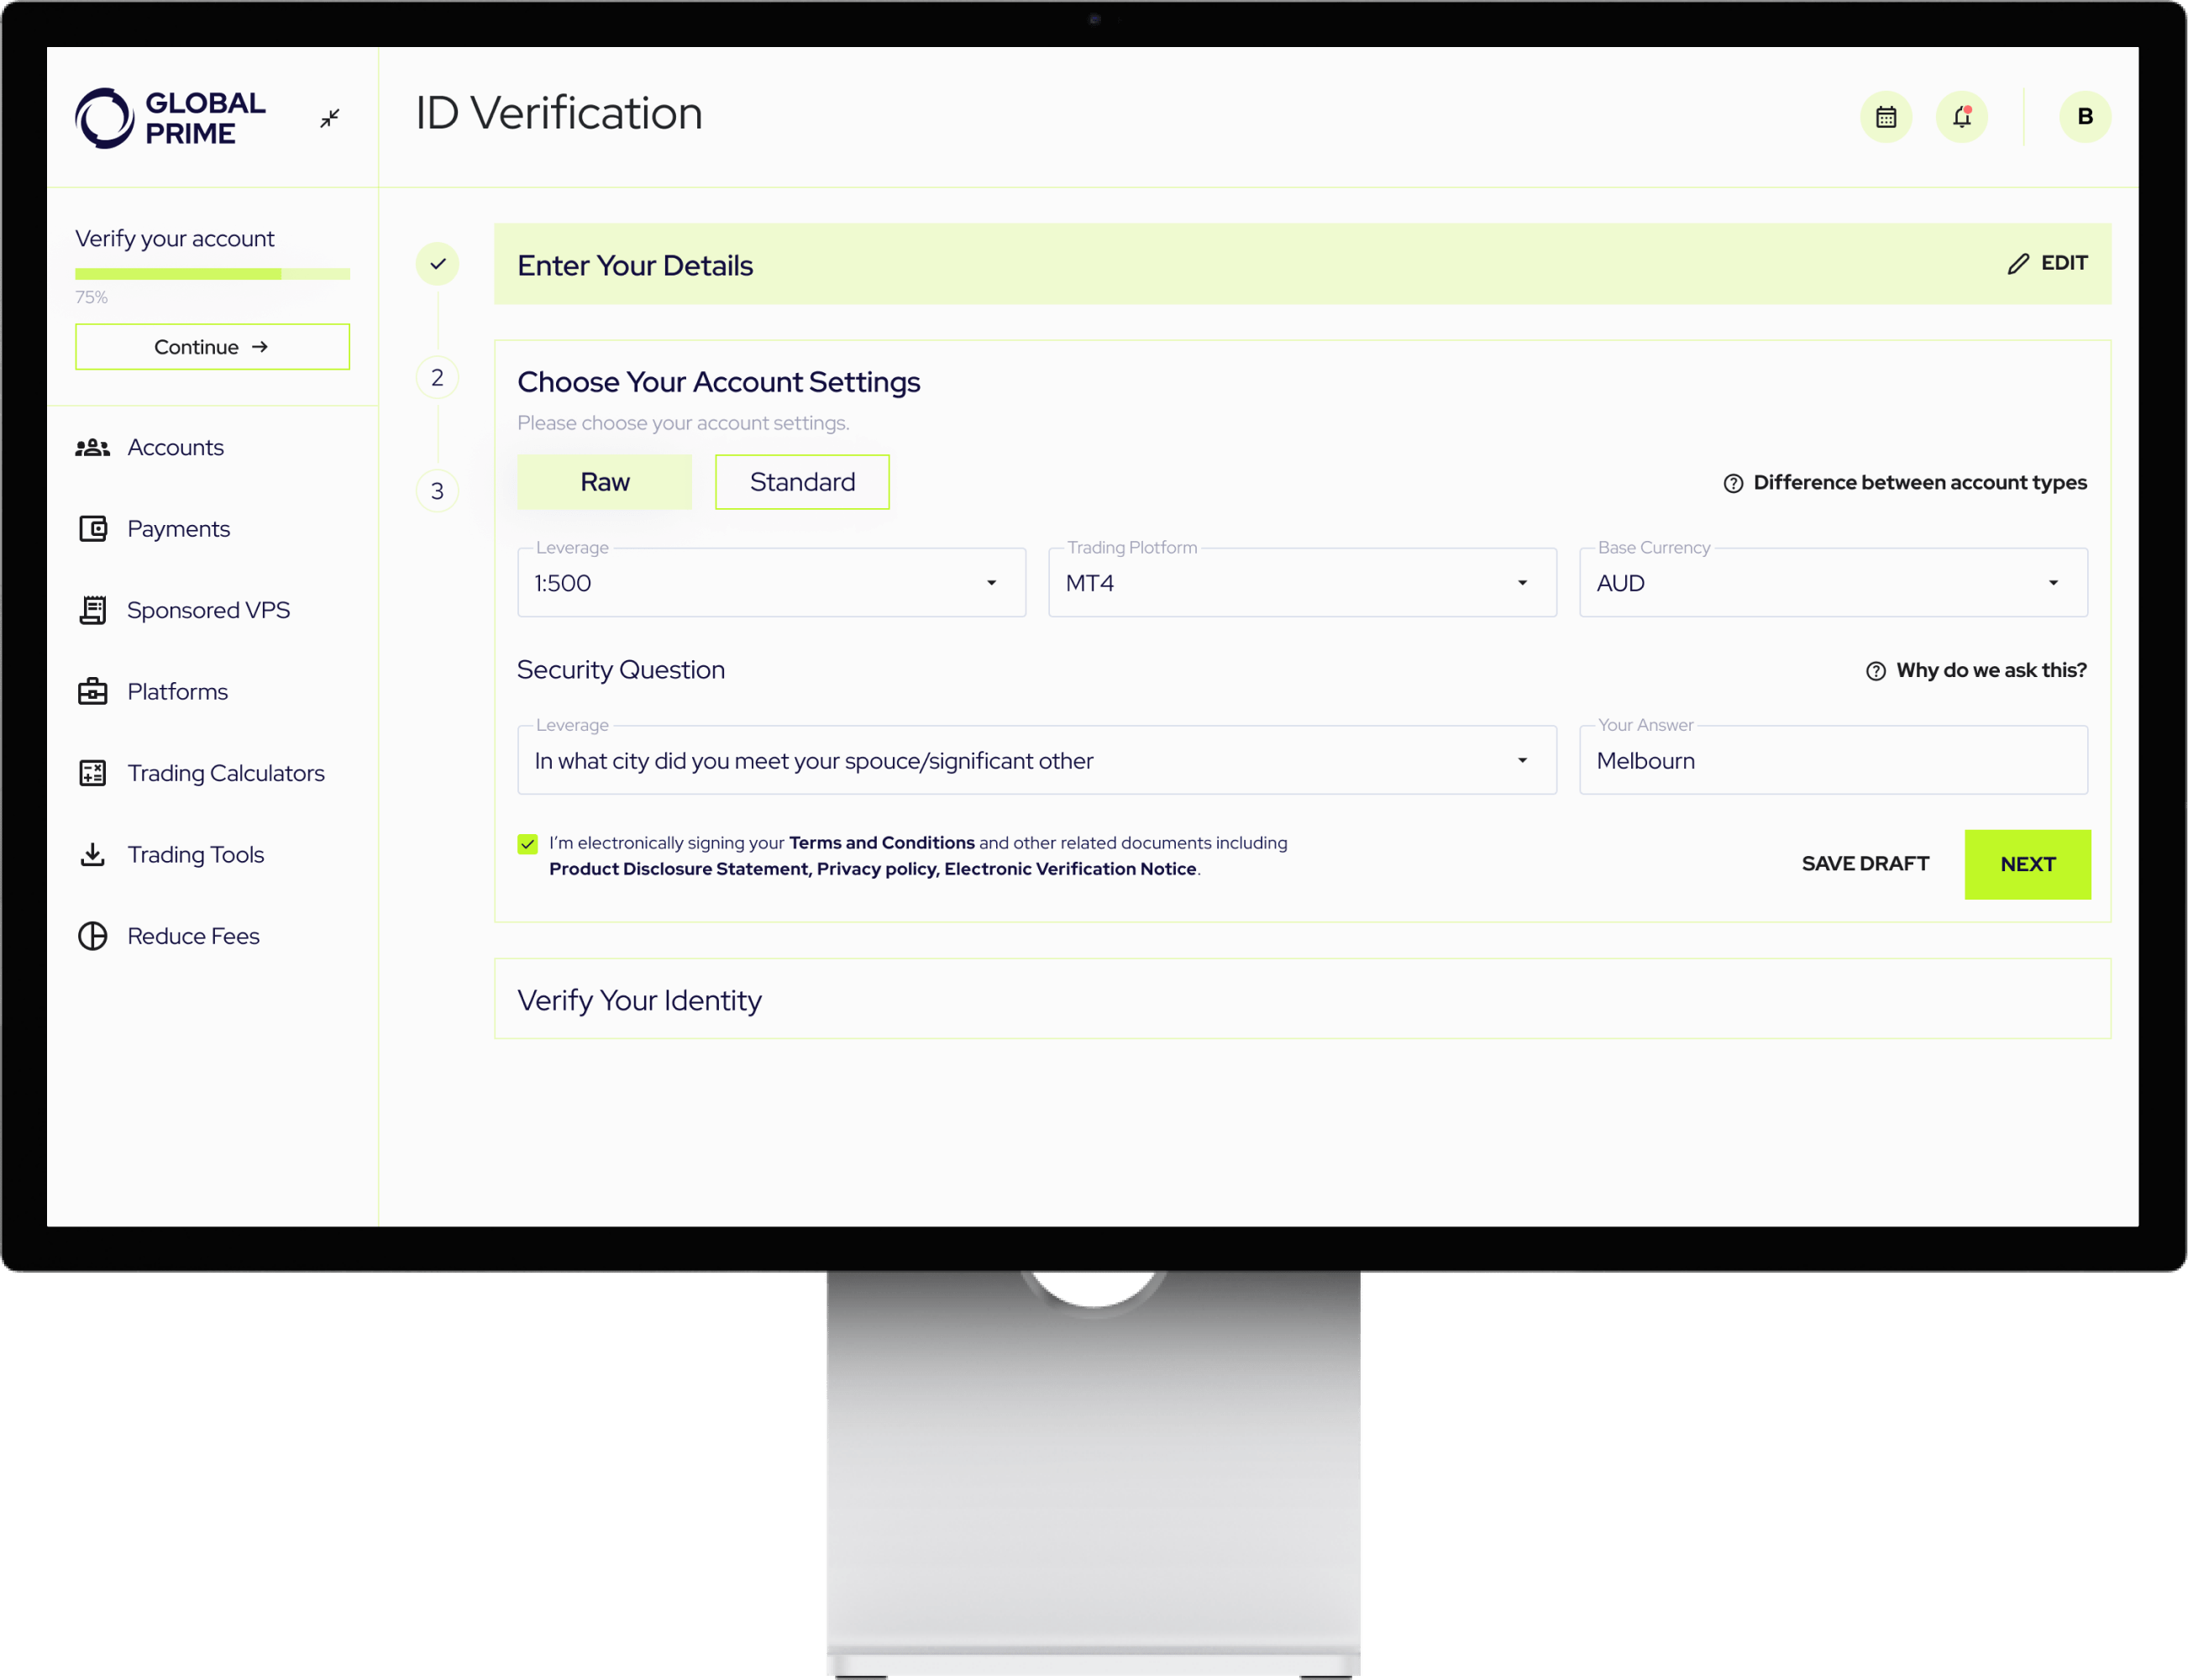Screen dimensions: 2188x1680
Task: Click the Reduce Fees pie icon
Action: (x=93, y=936)
